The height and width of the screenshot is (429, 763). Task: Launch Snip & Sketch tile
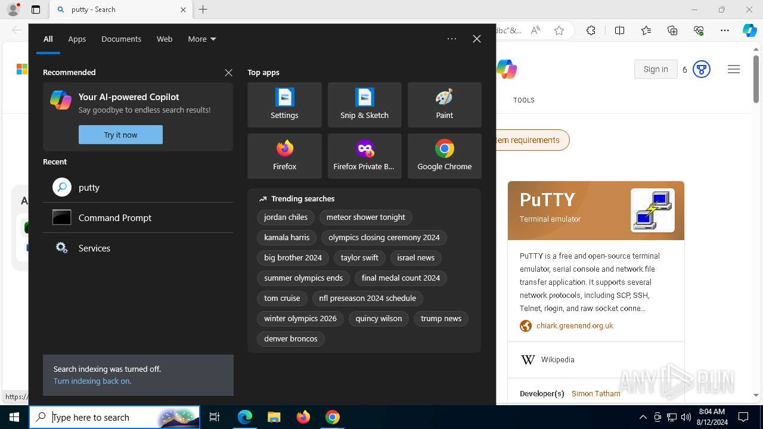click(364, 105)
